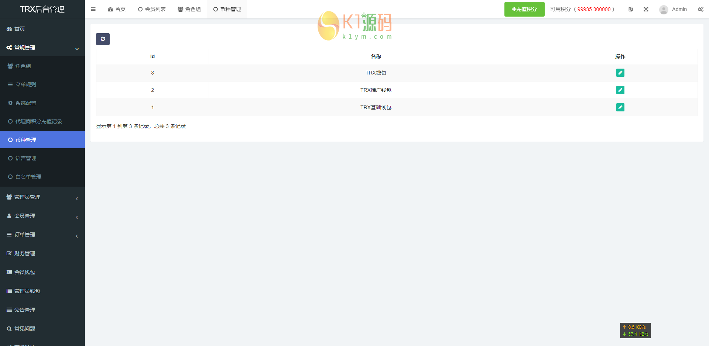Click the TRX推广钱包 name cell

click(x=376, y=90)
